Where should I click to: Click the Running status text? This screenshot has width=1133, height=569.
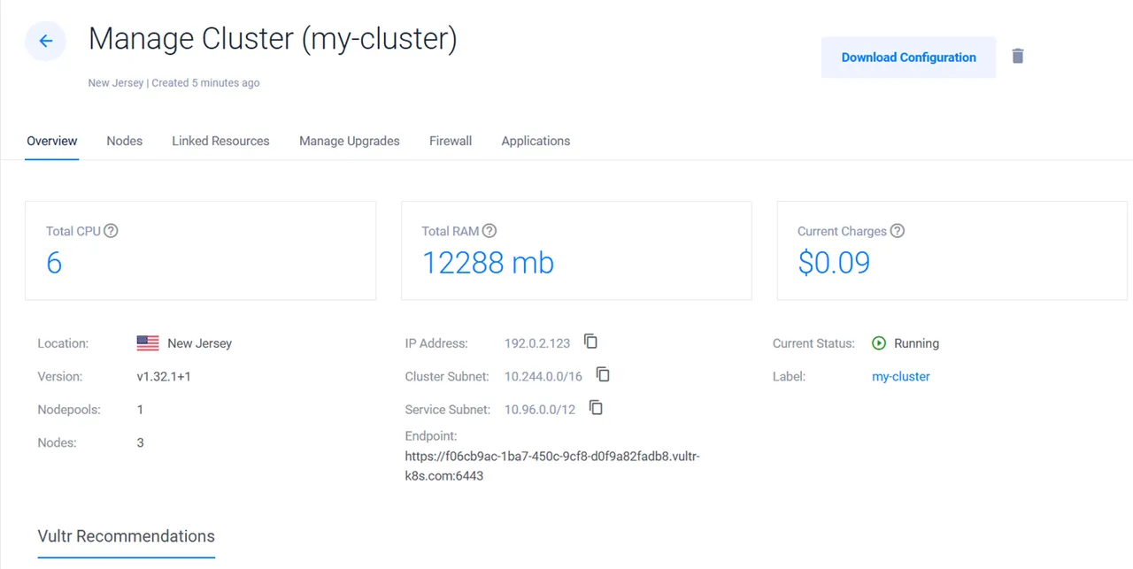point(917,343)
